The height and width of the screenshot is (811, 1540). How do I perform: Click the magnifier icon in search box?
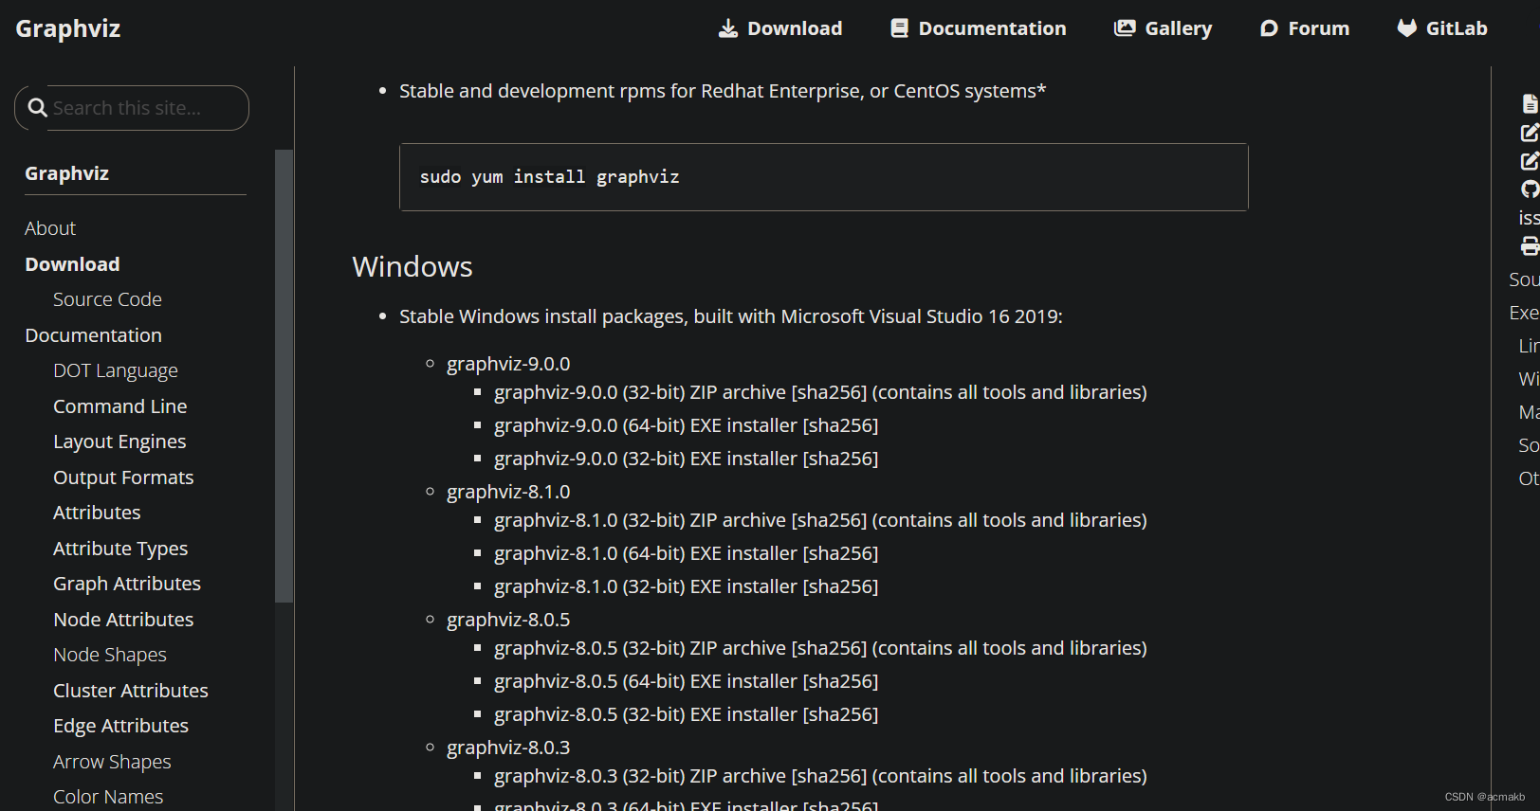coord(38,108)
